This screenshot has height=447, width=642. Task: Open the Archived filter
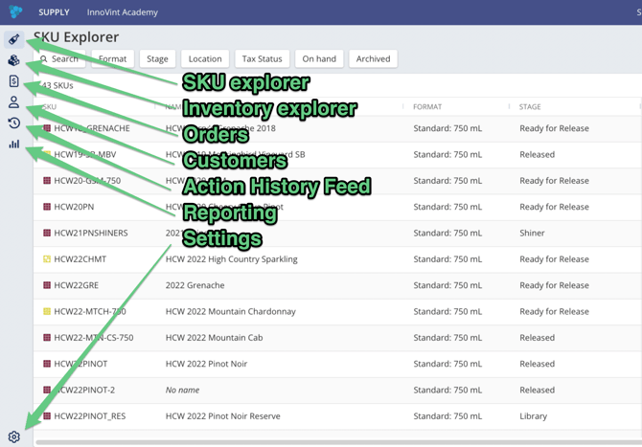tap(373, 59)
